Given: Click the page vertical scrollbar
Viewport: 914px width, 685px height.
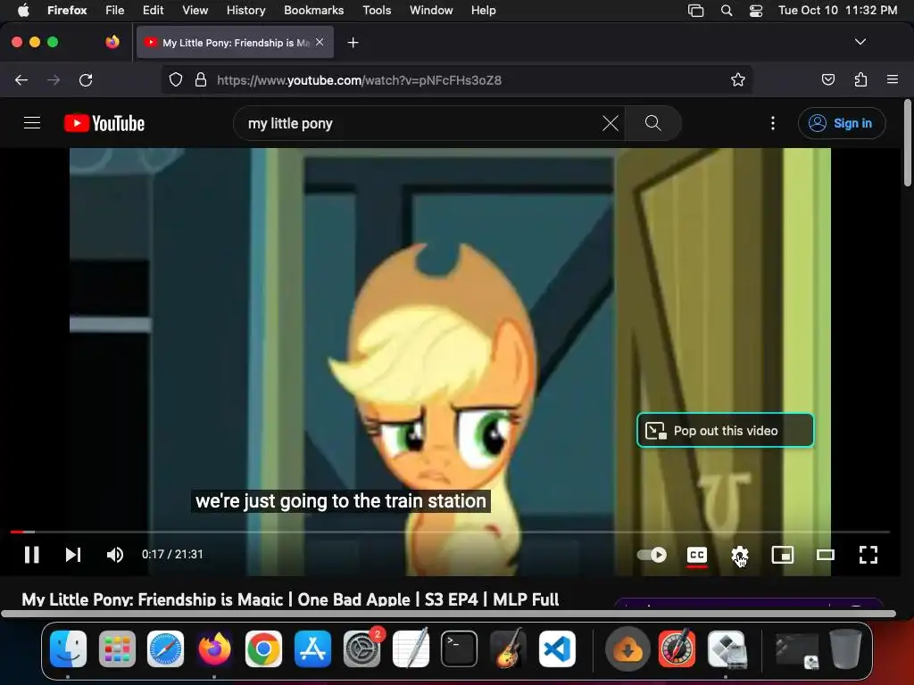Looking at the screenshot, I should [907, 144].
